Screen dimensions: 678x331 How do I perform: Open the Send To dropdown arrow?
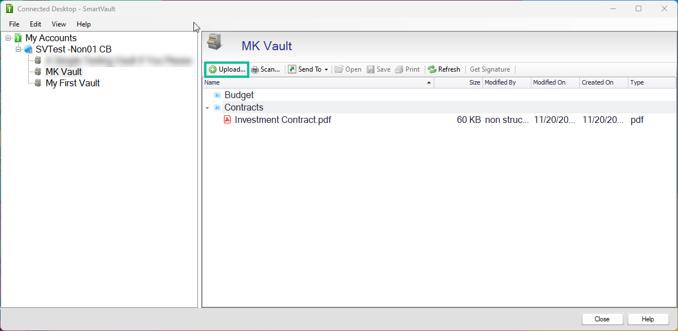[x=326, y=70]
